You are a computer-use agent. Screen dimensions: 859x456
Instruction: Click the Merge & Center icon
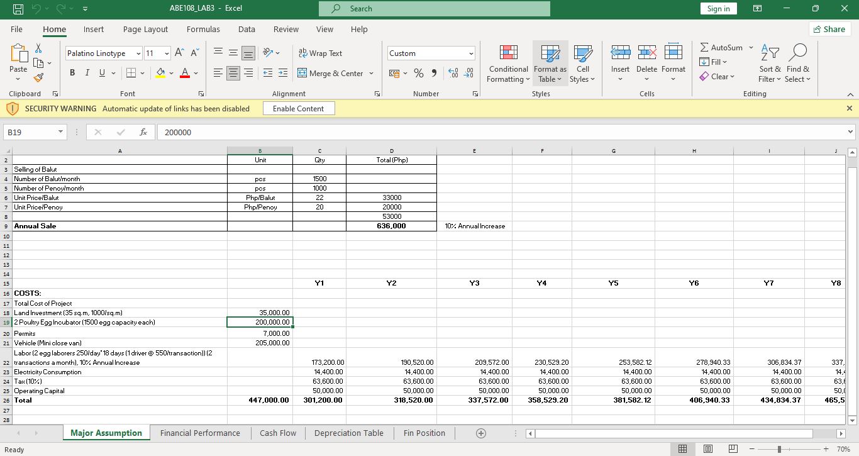pyautogui.click(x=302, y=74)
